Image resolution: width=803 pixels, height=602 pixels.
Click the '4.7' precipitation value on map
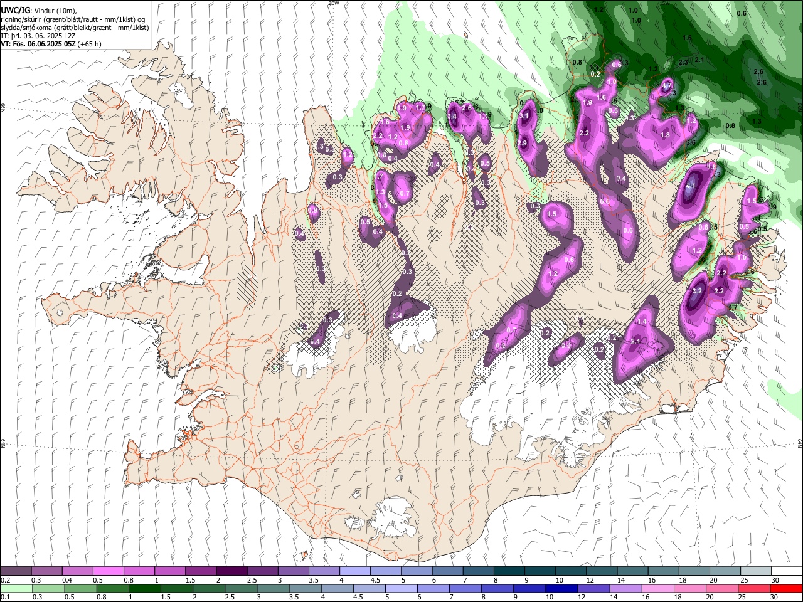click(x=667, y=86)
